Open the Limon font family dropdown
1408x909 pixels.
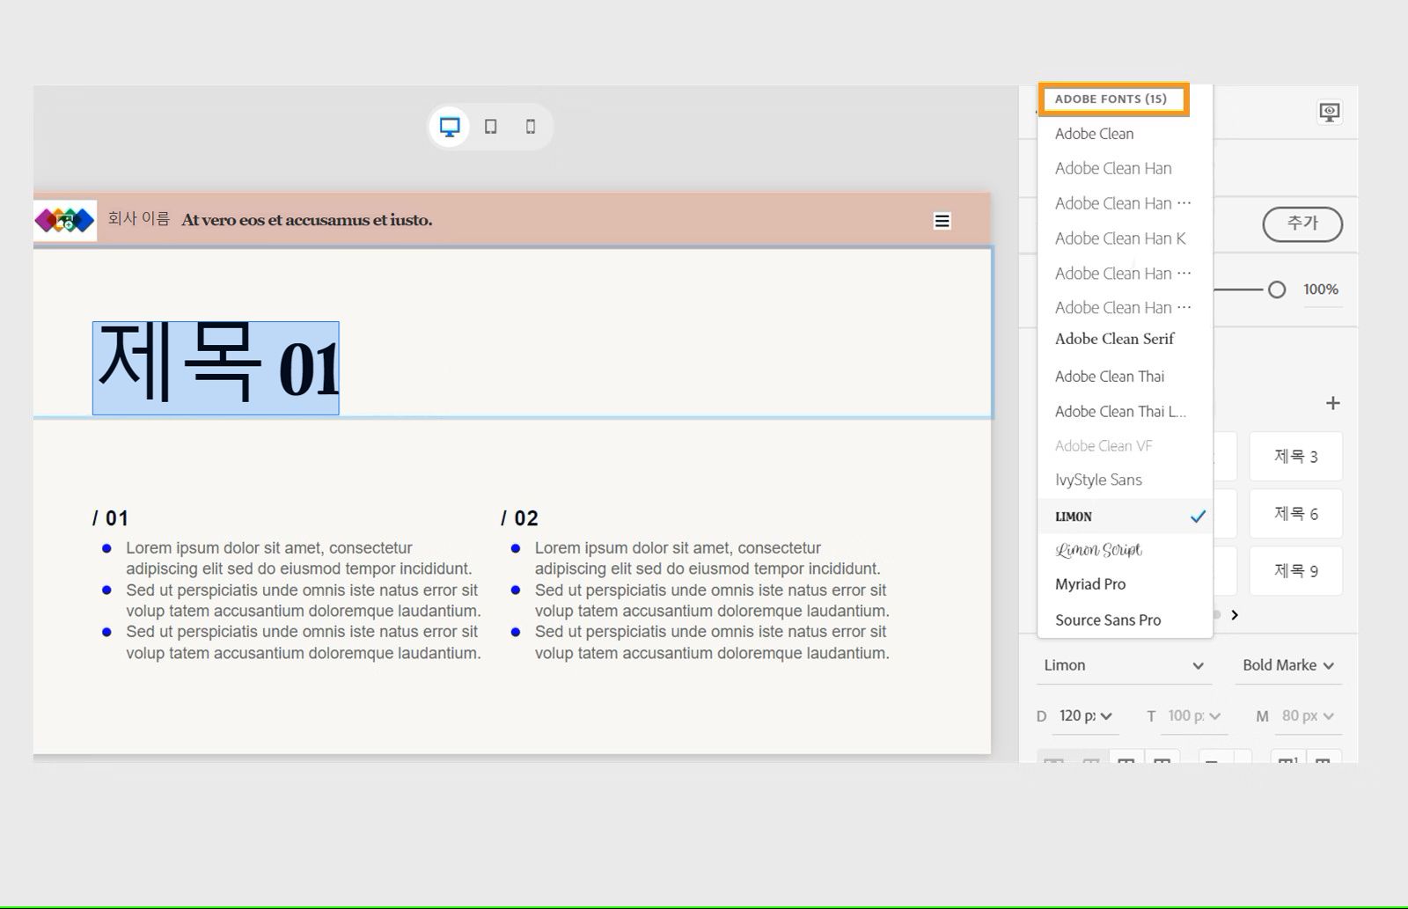1124,665
